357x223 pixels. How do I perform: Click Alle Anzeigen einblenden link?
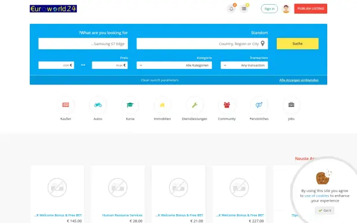299,80
